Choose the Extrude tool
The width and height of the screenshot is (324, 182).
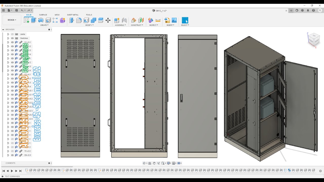[x=33, y=20]
